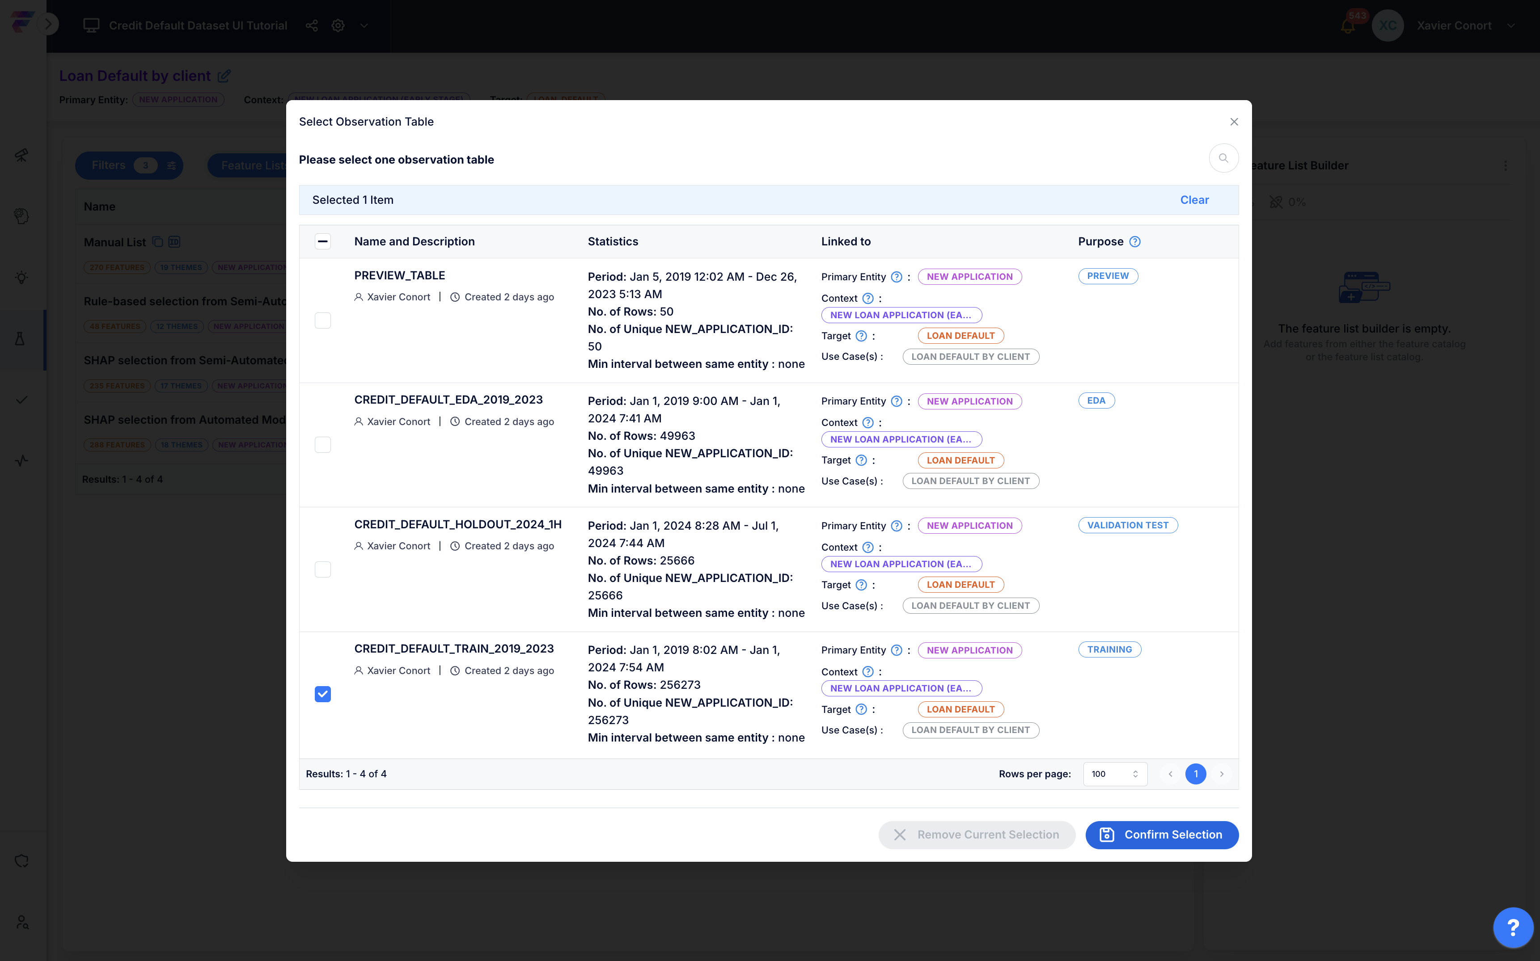The image size is (1540, 961).
Task: Open the search in observation table dialog
Action: 1223,158
